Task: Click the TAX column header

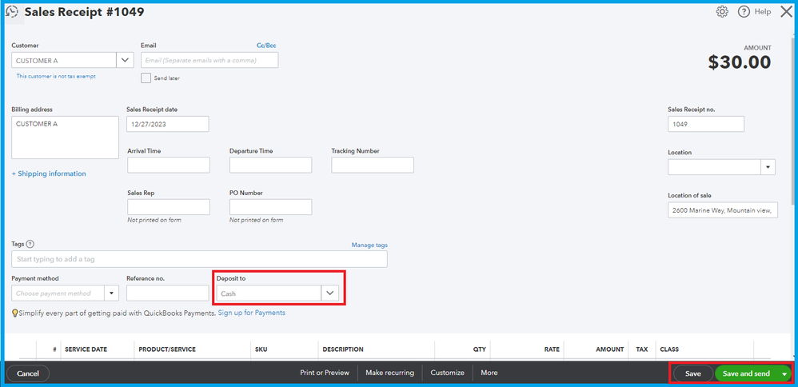Action: click(x=642, y=349)
